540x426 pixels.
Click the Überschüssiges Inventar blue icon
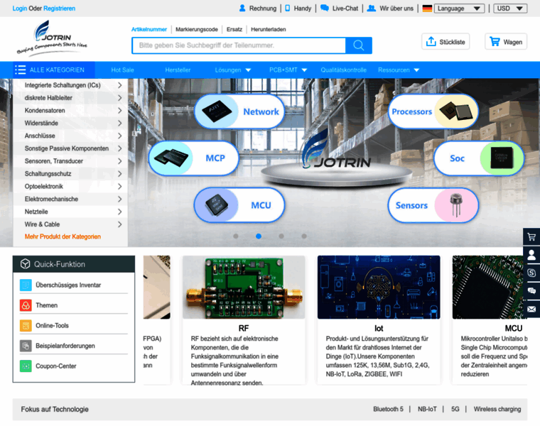26,285
